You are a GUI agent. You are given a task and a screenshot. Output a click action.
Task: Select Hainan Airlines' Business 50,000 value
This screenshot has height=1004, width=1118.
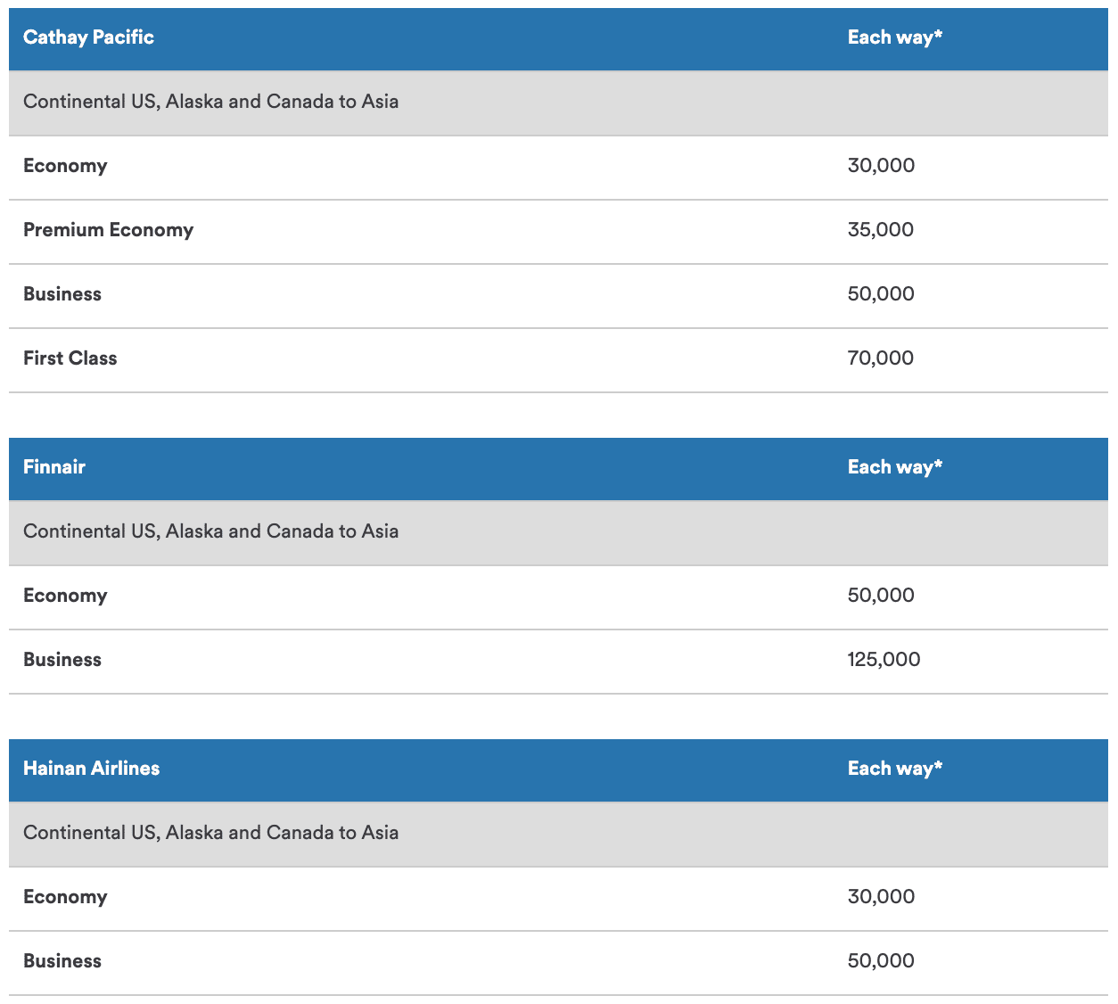click(880, 961)
